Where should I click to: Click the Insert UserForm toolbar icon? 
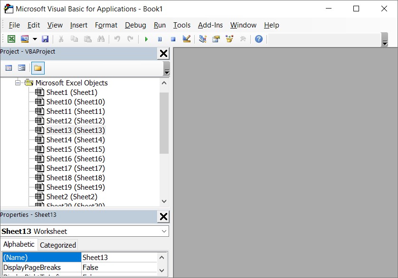[x=25, y=39]
